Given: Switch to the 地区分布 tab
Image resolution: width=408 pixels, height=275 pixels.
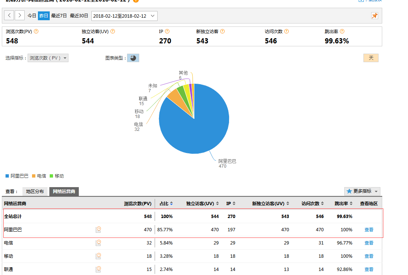Looking at the screenshot, I should tap(35, 192).
